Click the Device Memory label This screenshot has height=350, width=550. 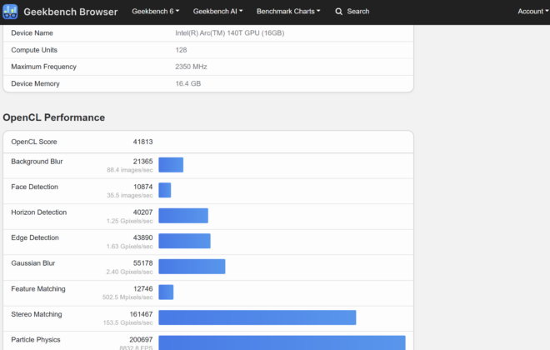click(x=35, y=83)
